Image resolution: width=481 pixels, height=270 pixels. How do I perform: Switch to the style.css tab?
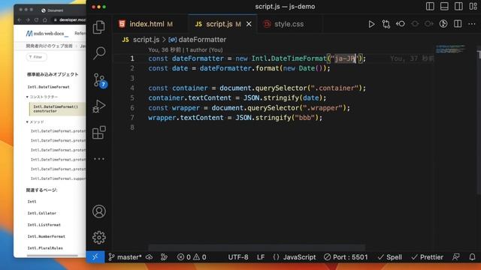point(289,24)
